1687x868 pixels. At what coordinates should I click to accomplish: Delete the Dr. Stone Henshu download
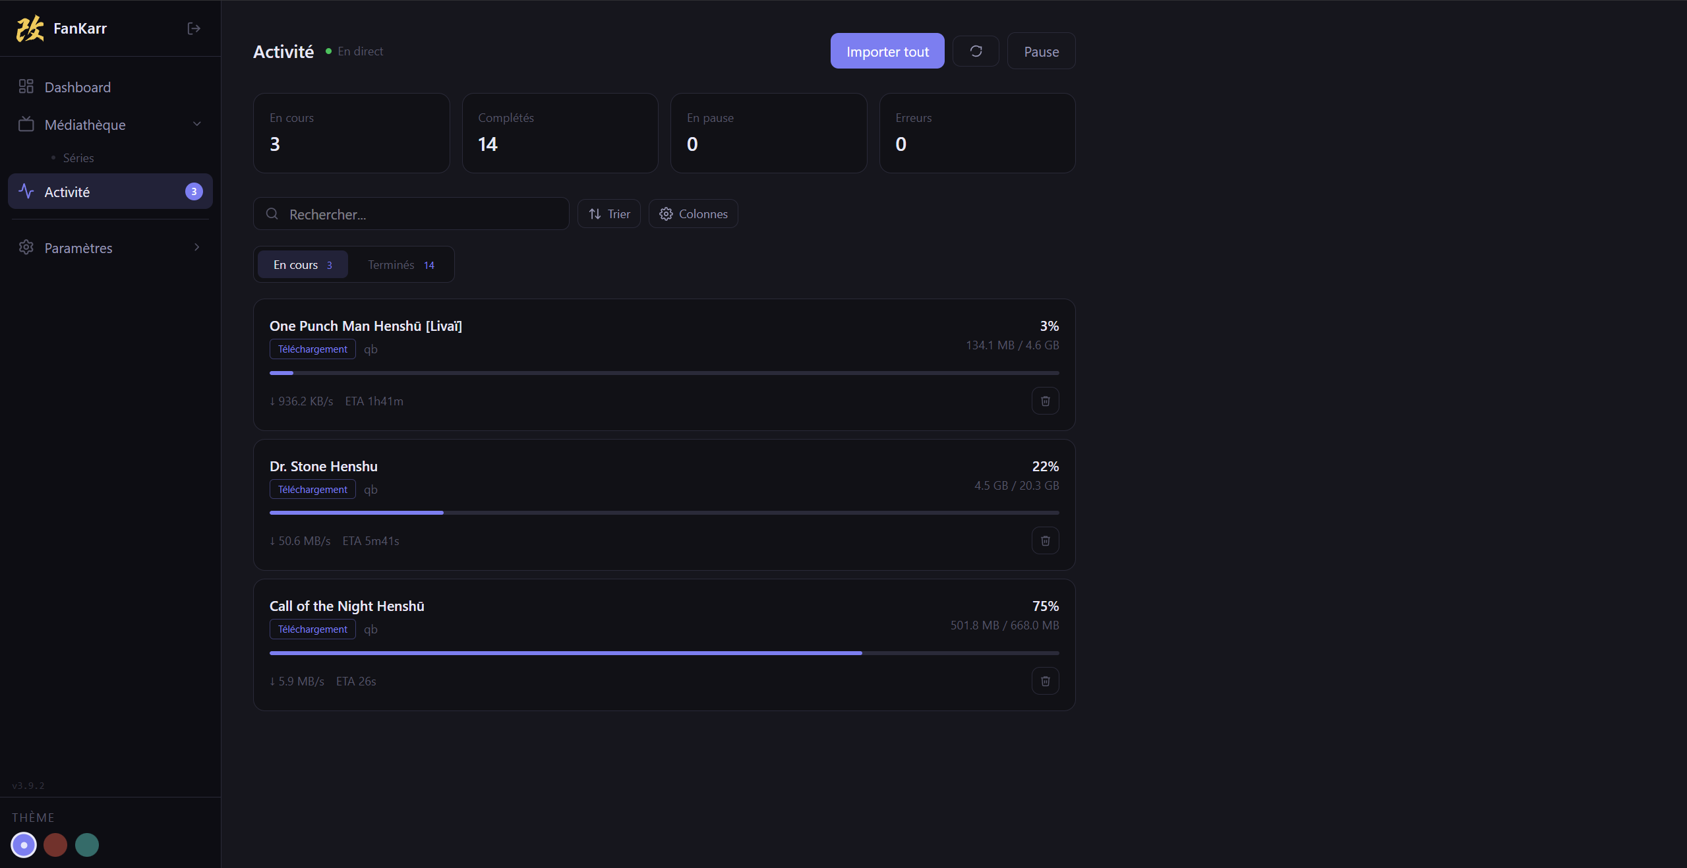tap(1046, 540)
